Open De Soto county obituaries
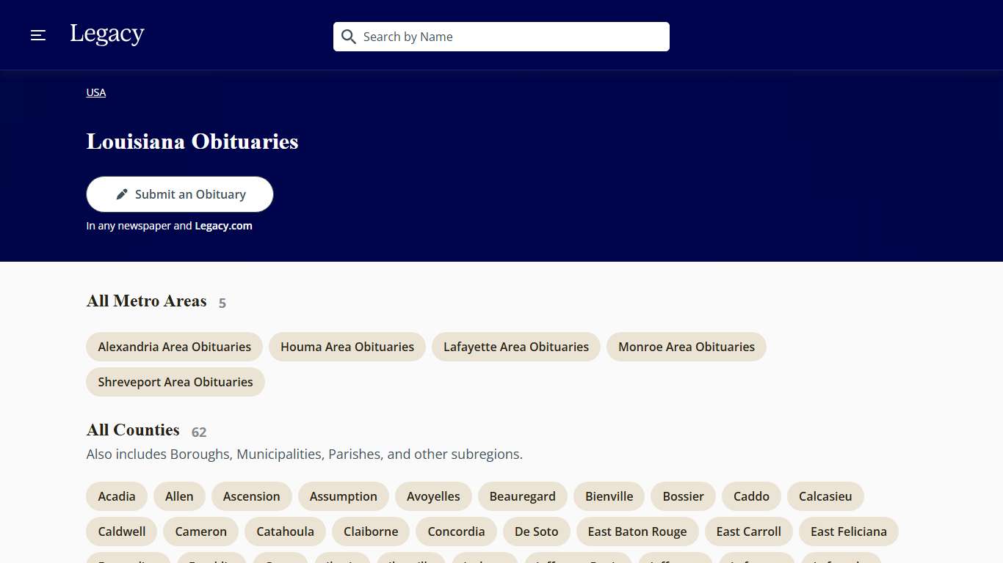1003x563 pixels. point(537,531)
